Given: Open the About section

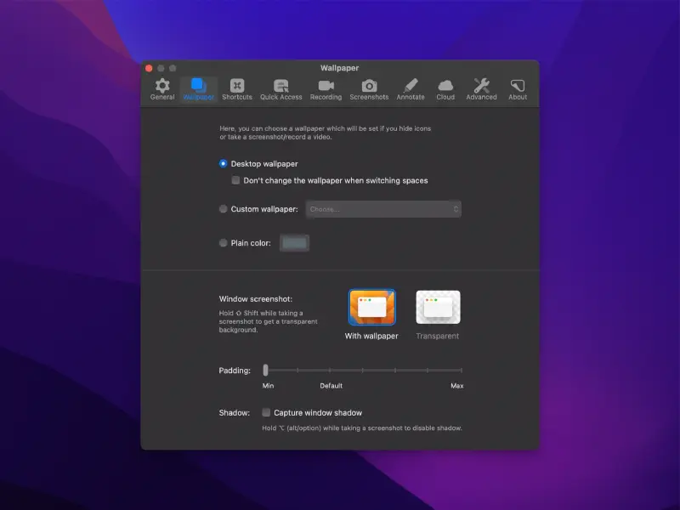Looking at the screenshot, I should tap(517, 88).
